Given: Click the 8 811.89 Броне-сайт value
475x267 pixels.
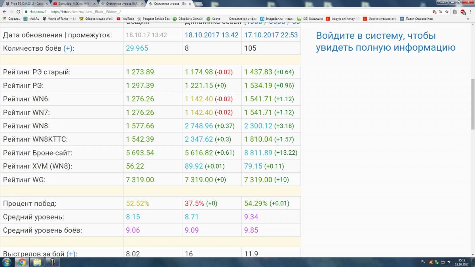Looking at the screenshot, I should pyautogui.click(x=258, y=153).
